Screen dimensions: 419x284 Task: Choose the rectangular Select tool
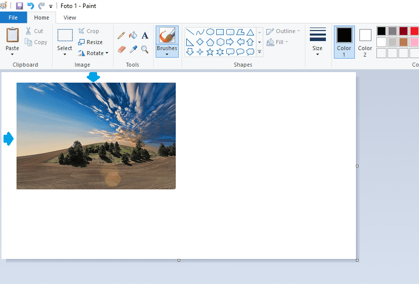point(65,35)
